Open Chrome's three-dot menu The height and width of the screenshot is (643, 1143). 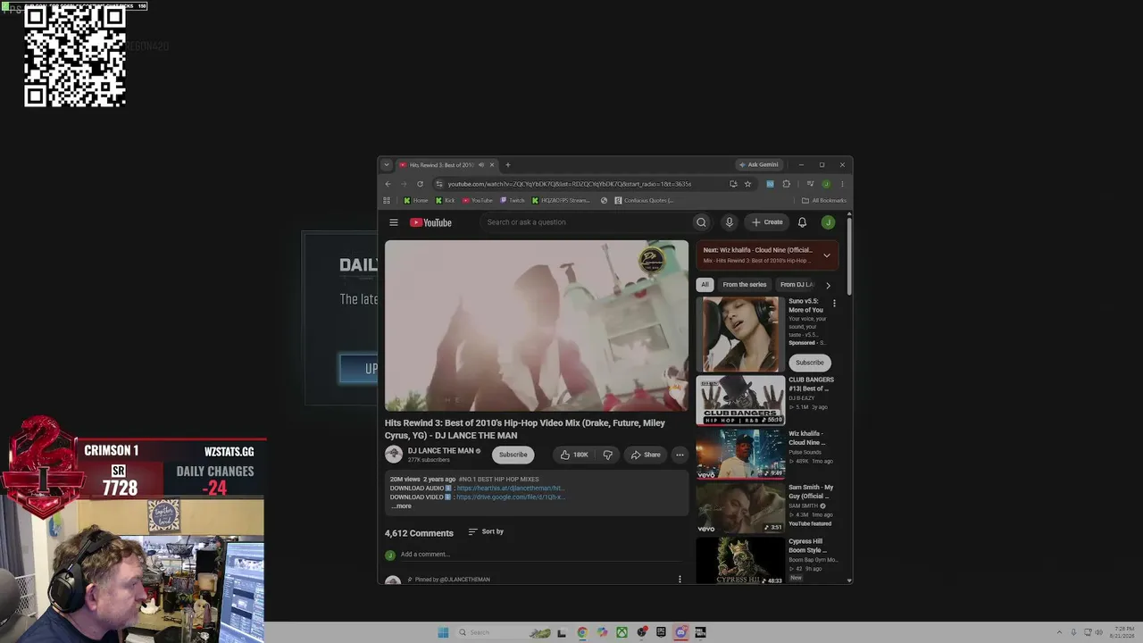tap(842, 184)
